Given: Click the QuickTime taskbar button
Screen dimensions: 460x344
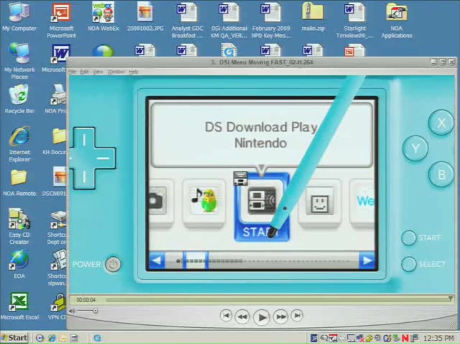Looking at the screenshot, I should (x=97, y=338).
